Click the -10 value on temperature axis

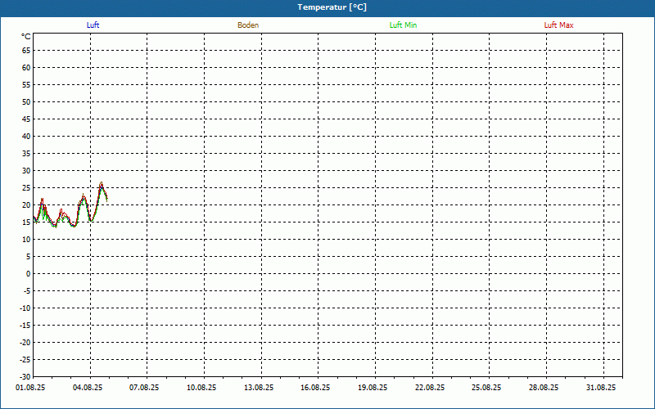25,308
